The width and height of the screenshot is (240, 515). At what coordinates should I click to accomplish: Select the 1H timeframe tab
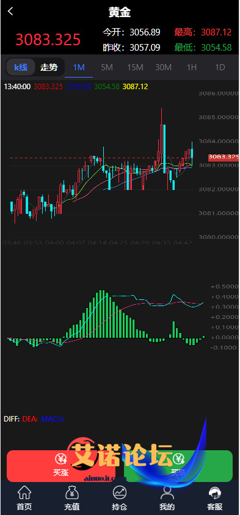pyautogui.click(x=192, y=68)
